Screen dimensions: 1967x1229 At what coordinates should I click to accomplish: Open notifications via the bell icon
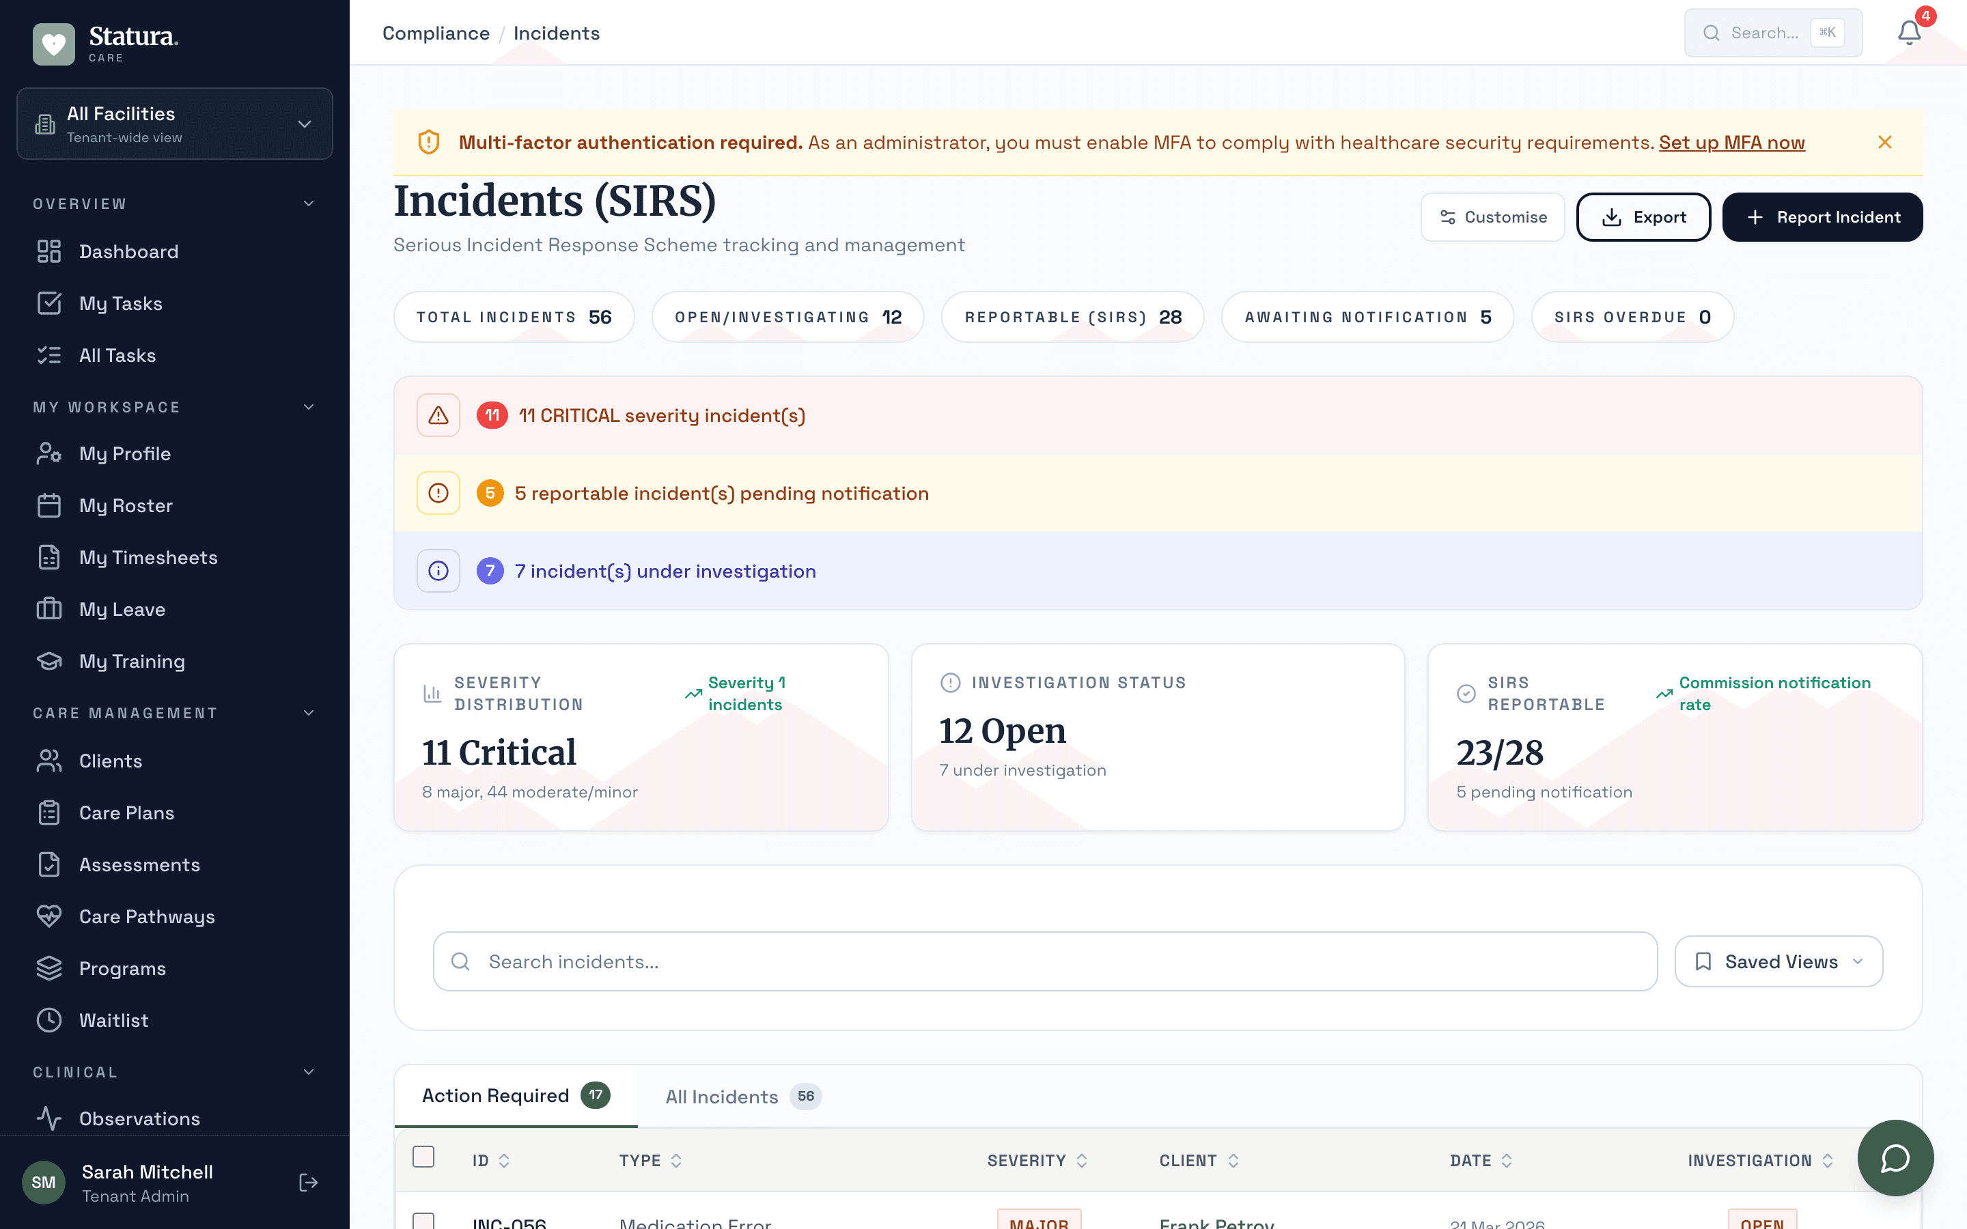pos(1910,33)
